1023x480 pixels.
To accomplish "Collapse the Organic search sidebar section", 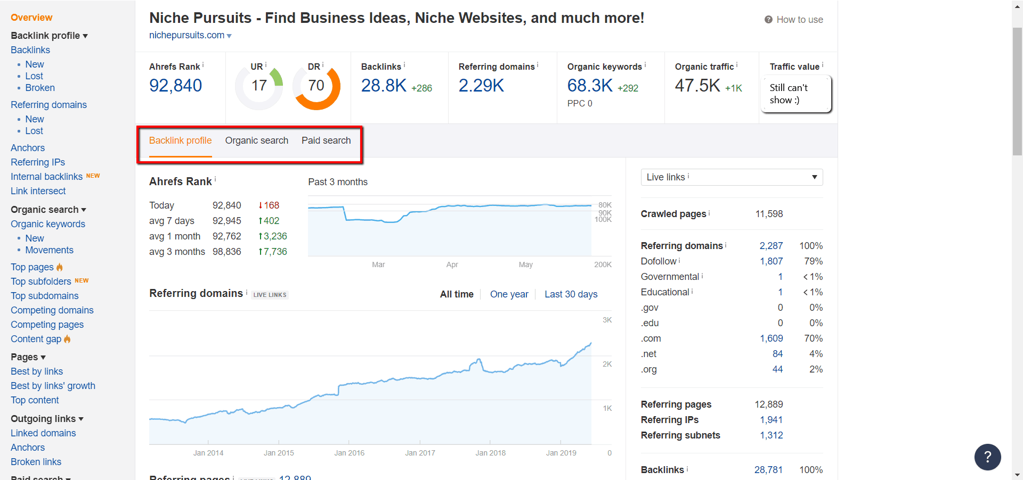I will coord(84,210).
